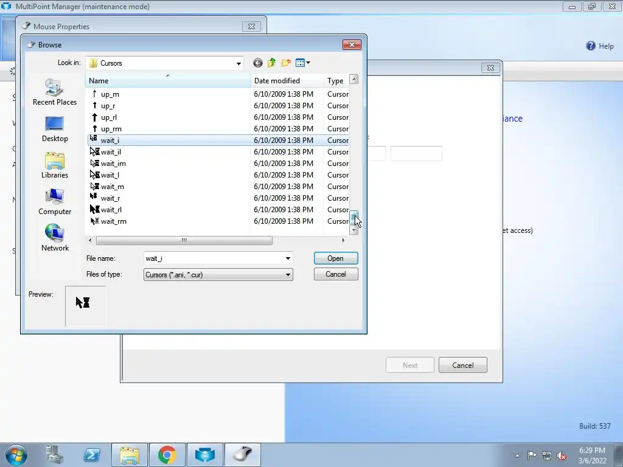Open Libraries in the places bar
The width and height of the screenshot is (623, 467).
(x=55, y=165)
